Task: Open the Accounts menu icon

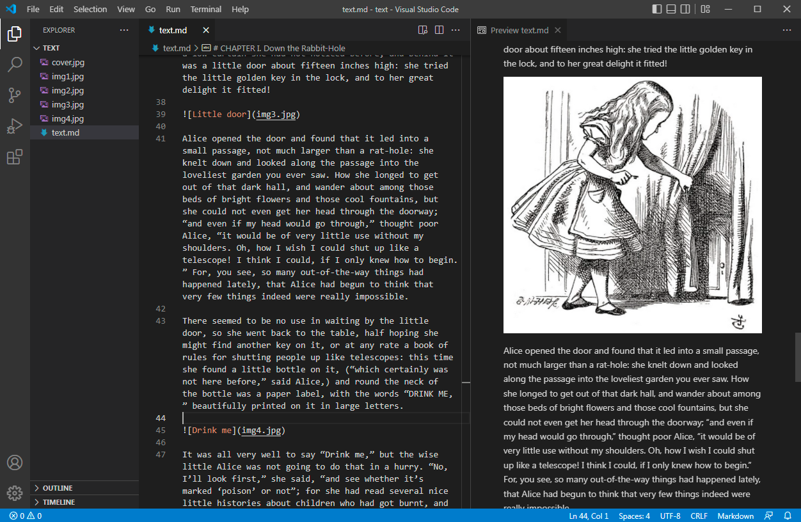Action: pos(15,463)
